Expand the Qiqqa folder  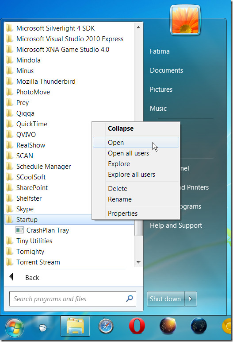(x=25, y=113)
